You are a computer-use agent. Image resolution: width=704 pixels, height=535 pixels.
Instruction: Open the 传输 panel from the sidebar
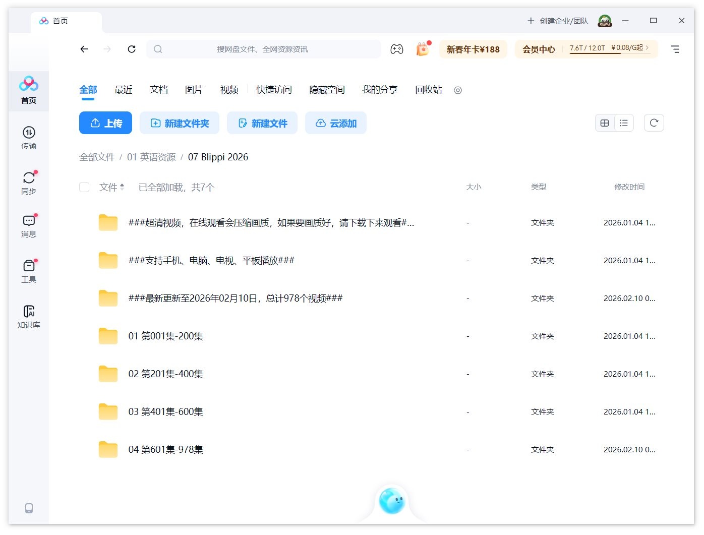click(28, 137)
